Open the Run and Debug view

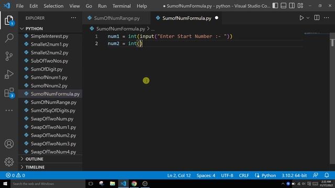tap(9, 74)
